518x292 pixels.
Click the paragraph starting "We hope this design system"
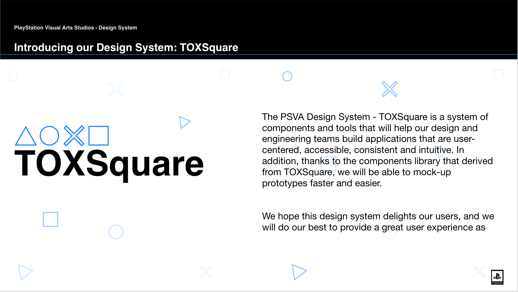[378, 222]
